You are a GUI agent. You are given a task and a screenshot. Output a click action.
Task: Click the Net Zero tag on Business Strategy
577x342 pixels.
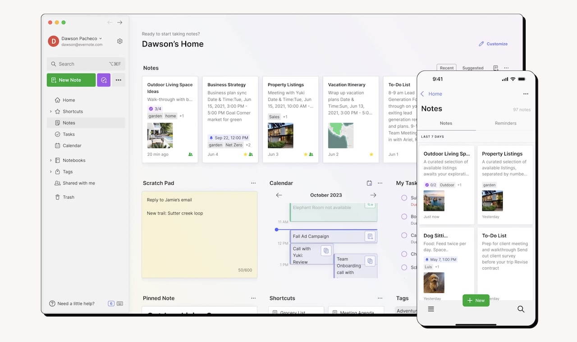point(234,145)
